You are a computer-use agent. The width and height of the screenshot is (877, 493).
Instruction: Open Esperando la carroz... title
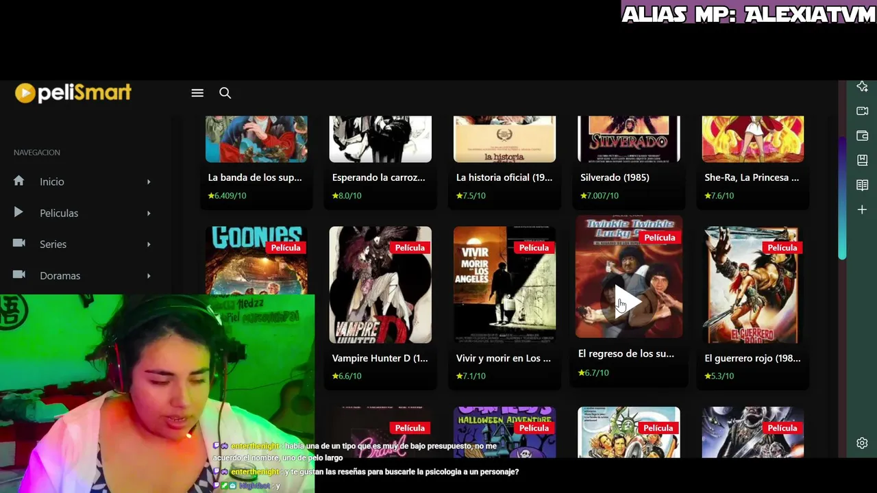(378, 177)
